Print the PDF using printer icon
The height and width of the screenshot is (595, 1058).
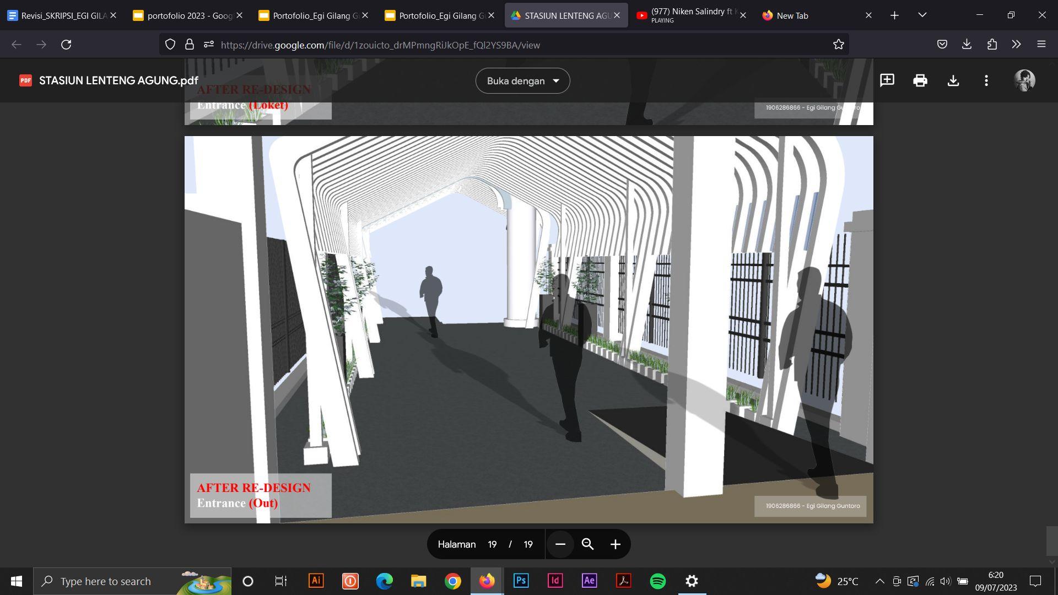pyautogui.click(x=920, y=80)
